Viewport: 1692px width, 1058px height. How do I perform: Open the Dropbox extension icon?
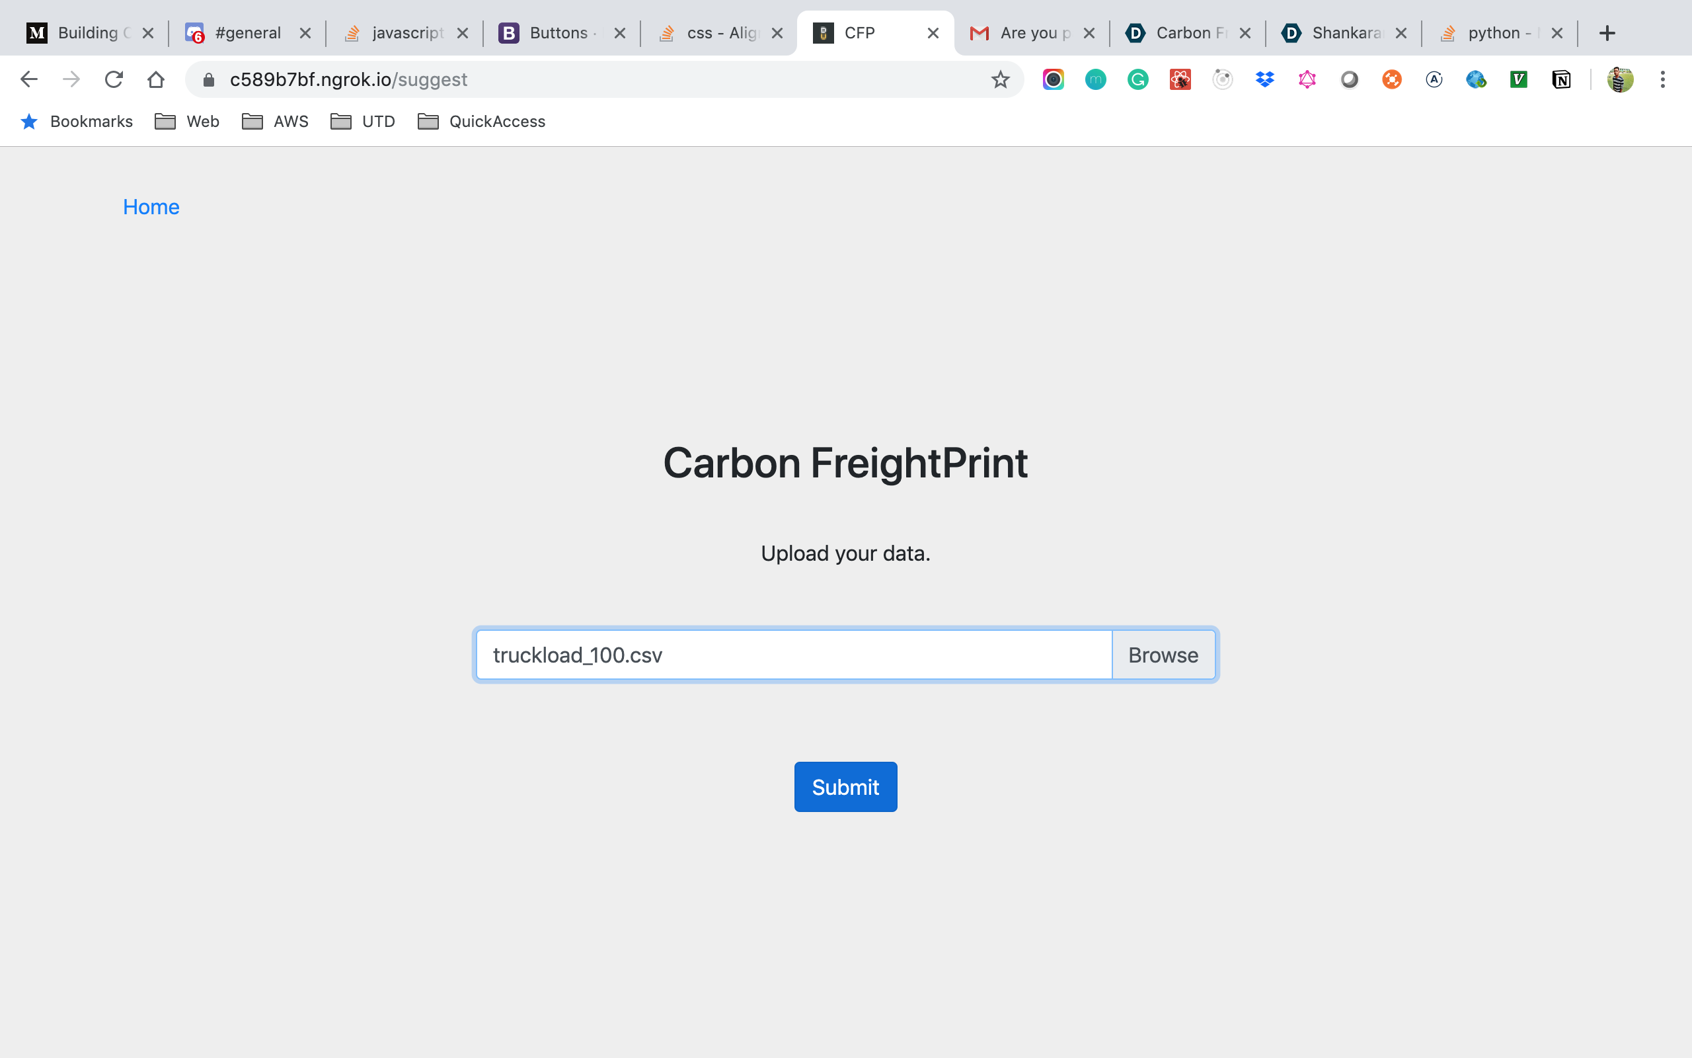pos(1264,80)
